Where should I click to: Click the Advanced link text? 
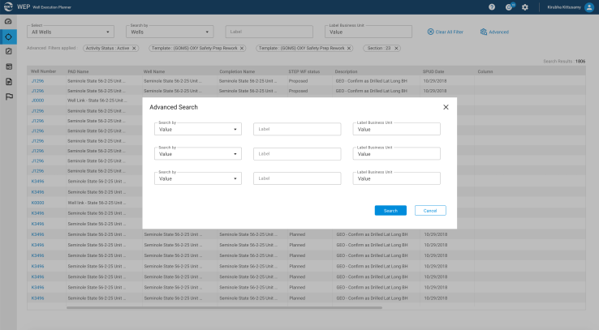click(x=498, y=32)
